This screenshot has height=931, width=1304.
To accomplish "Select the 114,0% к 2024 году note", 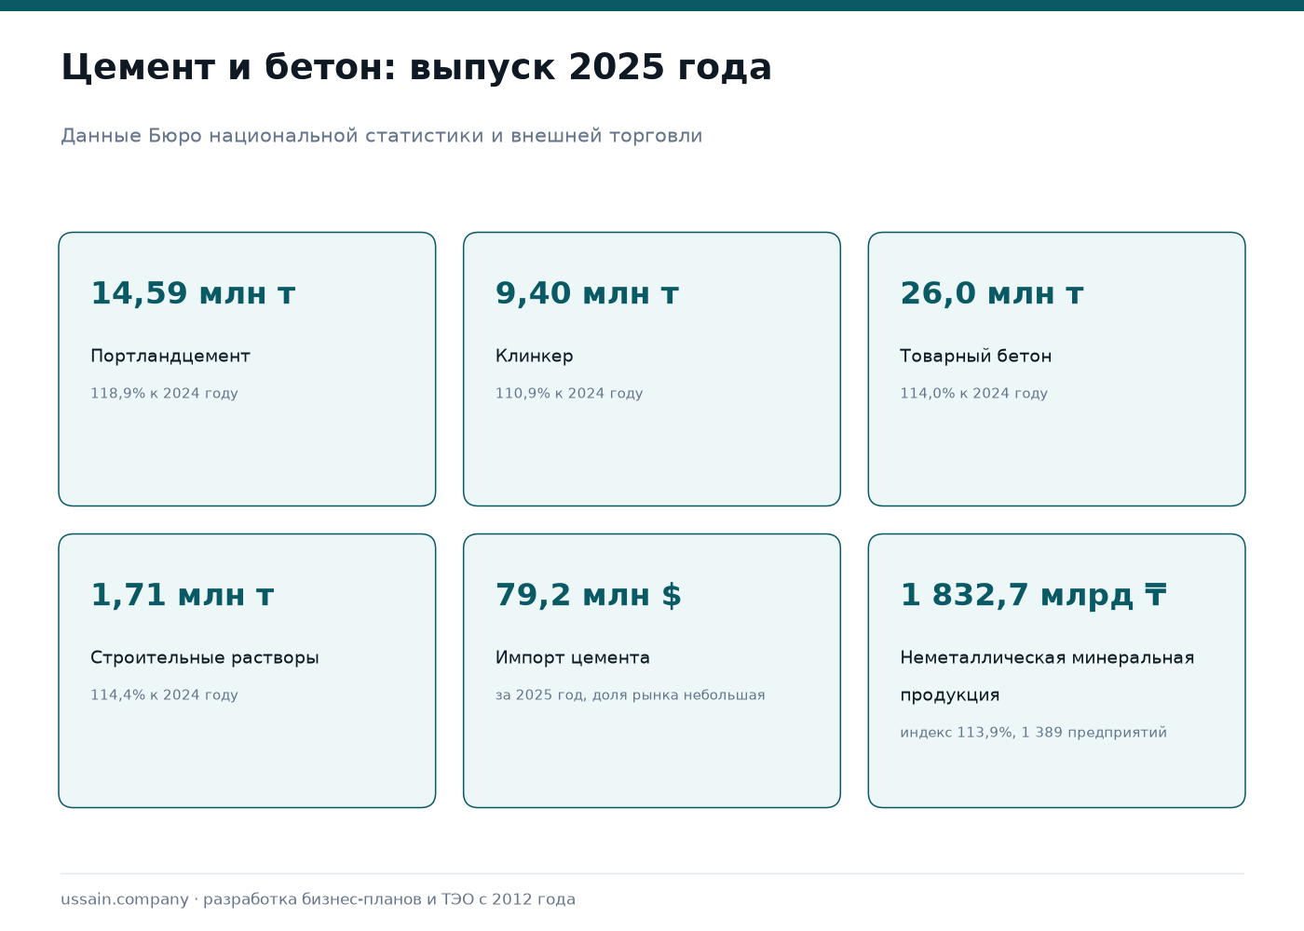I will 974,394.
